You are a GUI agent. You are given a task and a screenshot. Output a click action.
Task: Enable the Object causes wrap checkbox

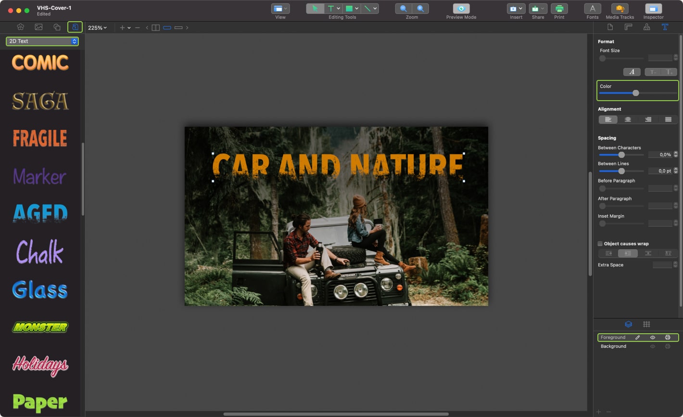(x=600, y=244)
